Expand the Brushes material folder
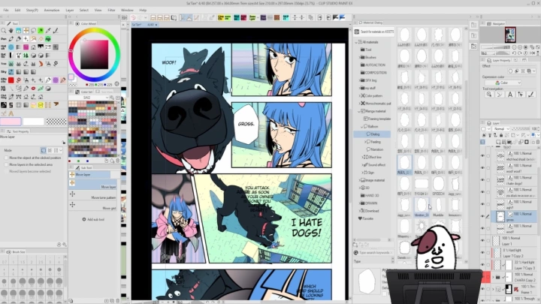Screen dimensions: 541x304 click(359, 58)
